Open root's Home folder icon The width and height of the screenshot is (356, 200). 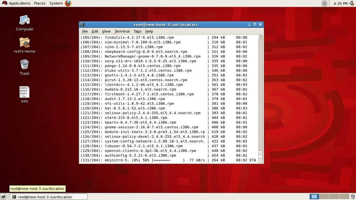pos(24,45)
